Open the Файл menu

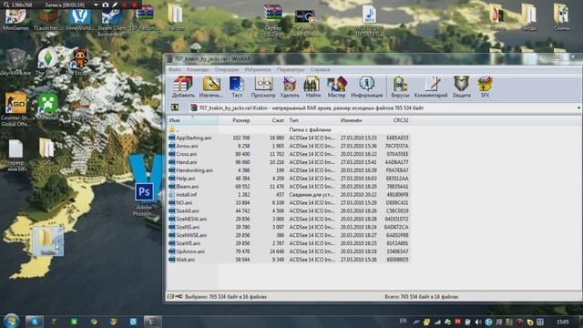[x=174, y=69]
